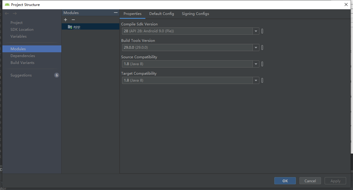Click variable binding icon beside Source Compatibility

click(262, 64)
